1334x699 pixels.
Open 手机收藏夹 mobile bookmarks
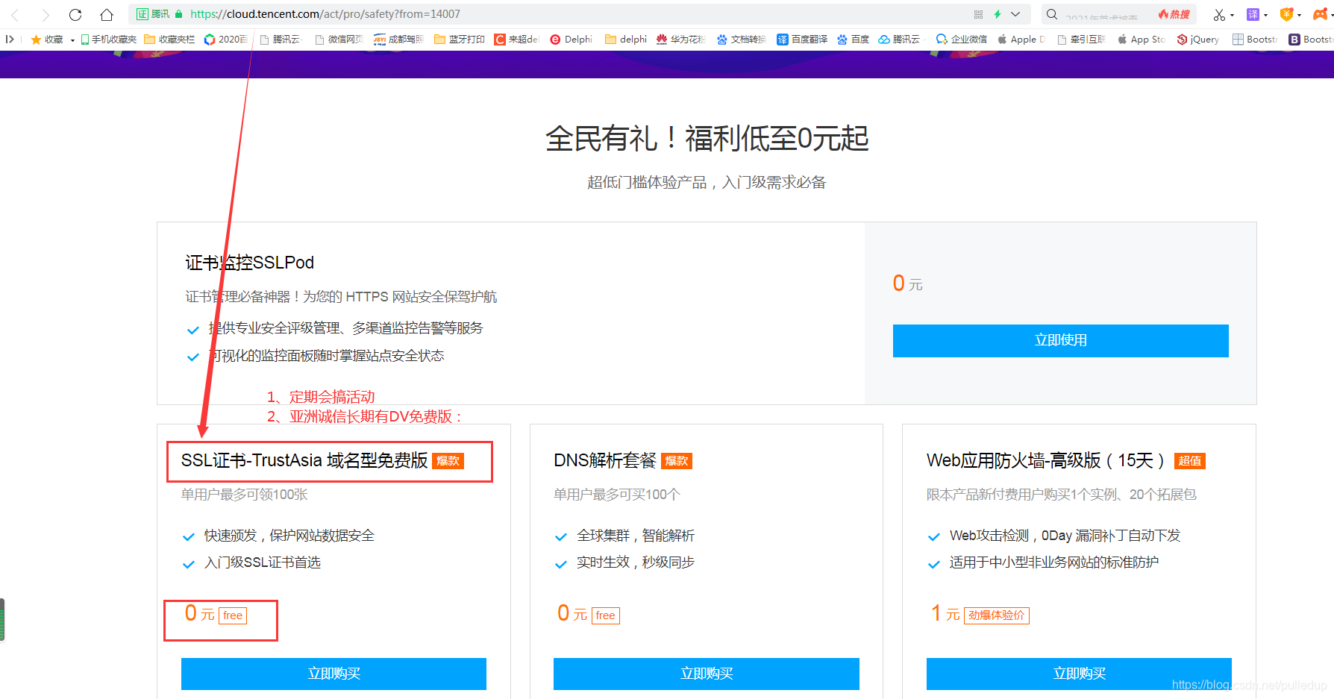pyautogui.click(x=109, y=40)
